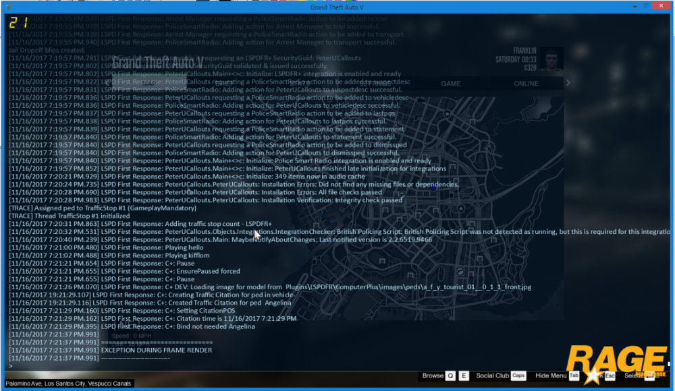Click the 'Palomino Ave, Los Santos City' location label

coord(68,384)
